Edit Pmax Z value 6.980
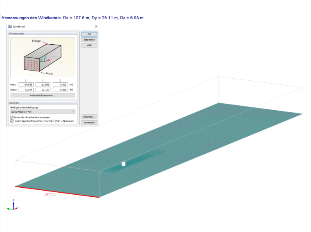This screenshot has width=311, height=232. point(60,90)
